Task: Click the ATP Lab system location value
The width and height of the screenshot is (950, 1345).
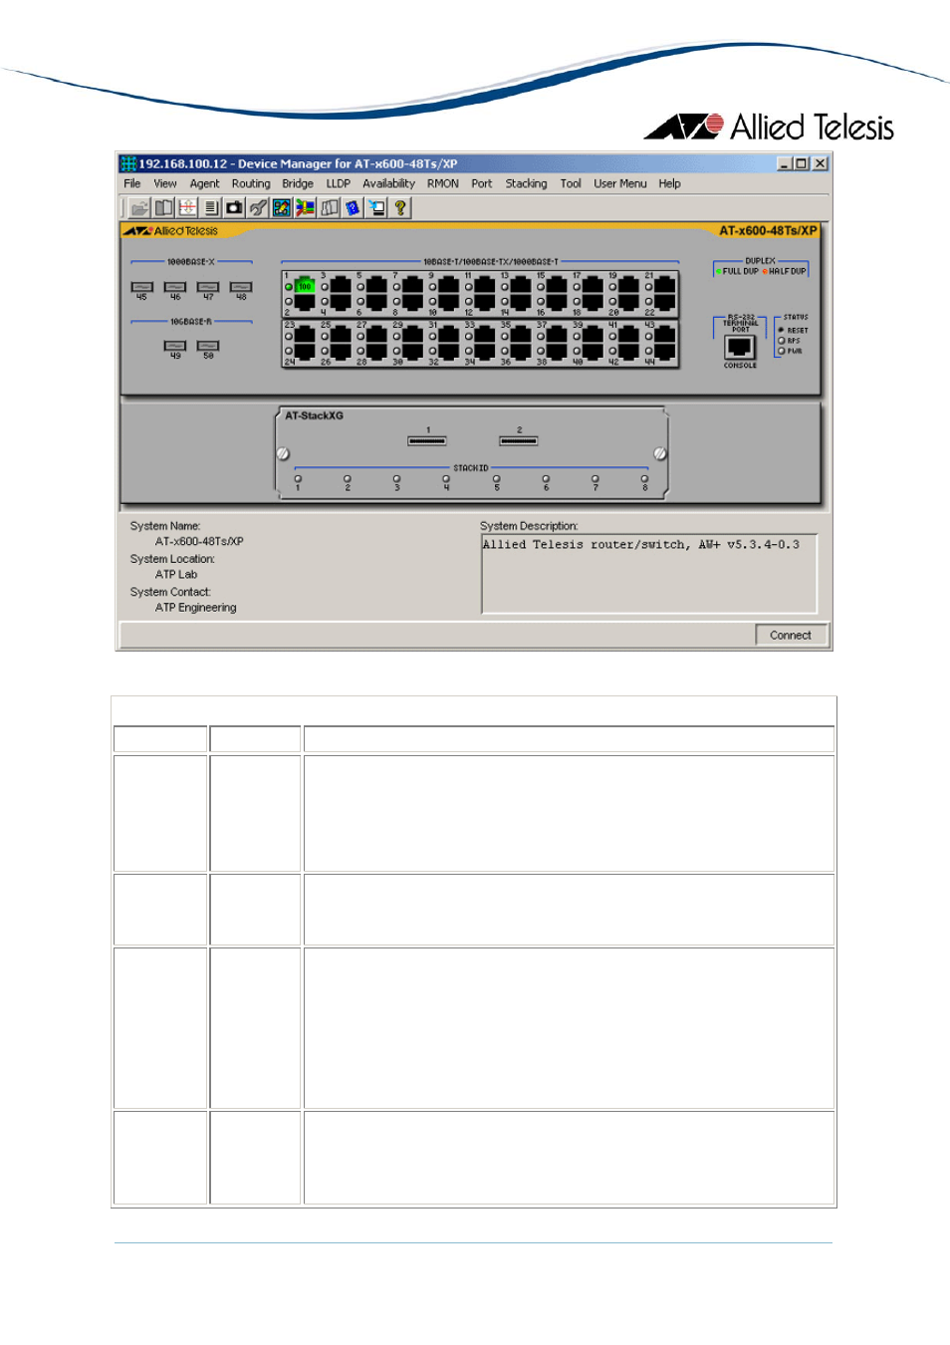Action: click(176, 575)
